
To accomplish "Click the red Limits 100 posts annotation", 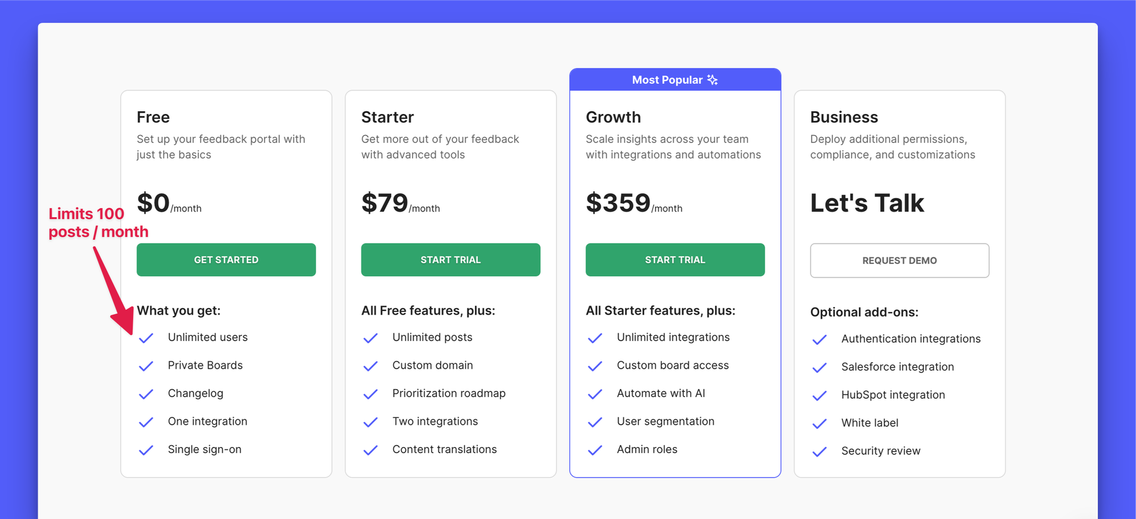I will (x=98, y=222).
